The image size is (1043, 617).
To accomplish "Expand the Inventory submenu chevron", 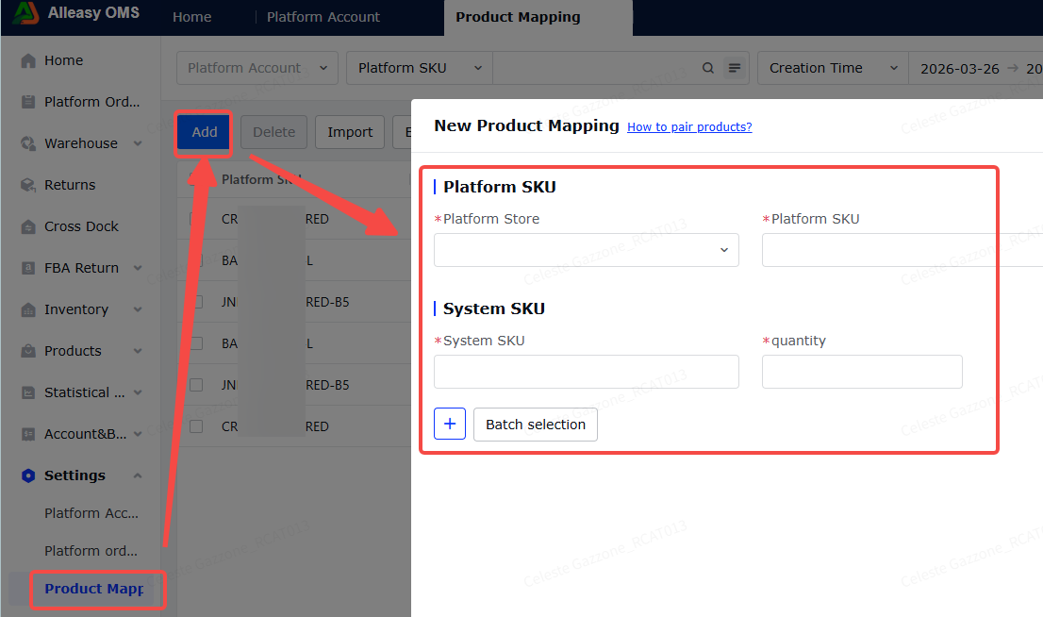I will coord(138,309).
